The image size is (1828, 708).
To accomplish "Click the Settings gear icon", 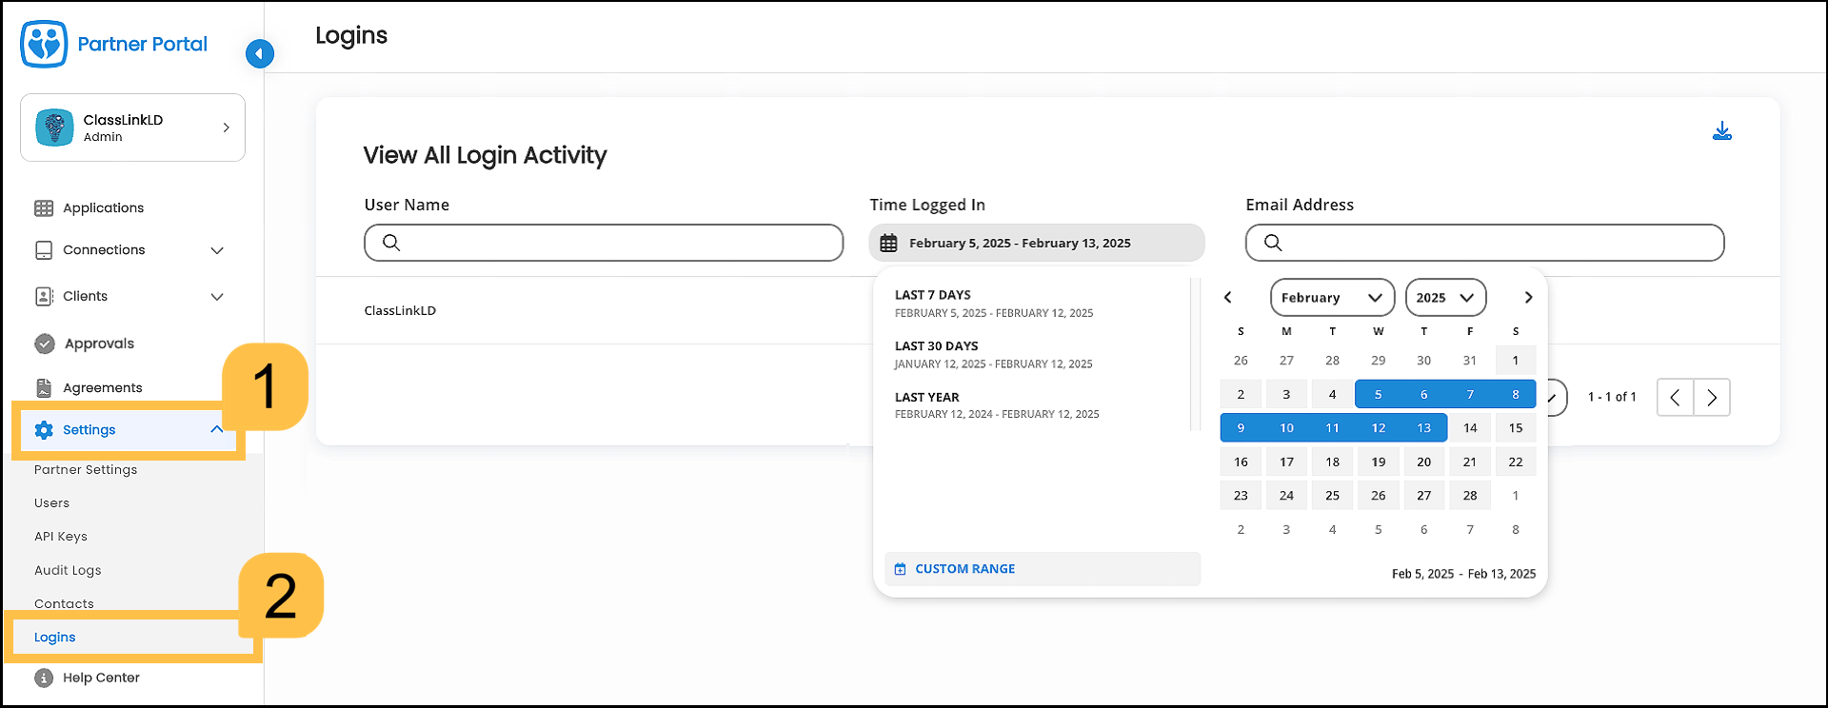I will pyautogui.click(x=44, y=430).
